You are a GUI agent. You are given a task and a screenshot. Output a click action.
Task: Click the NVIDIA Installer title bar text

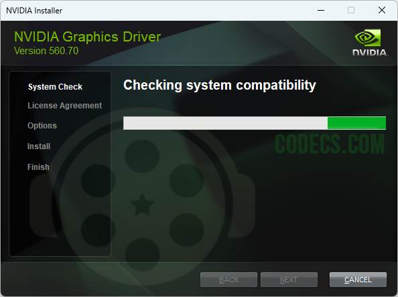[x=34, y=11]
